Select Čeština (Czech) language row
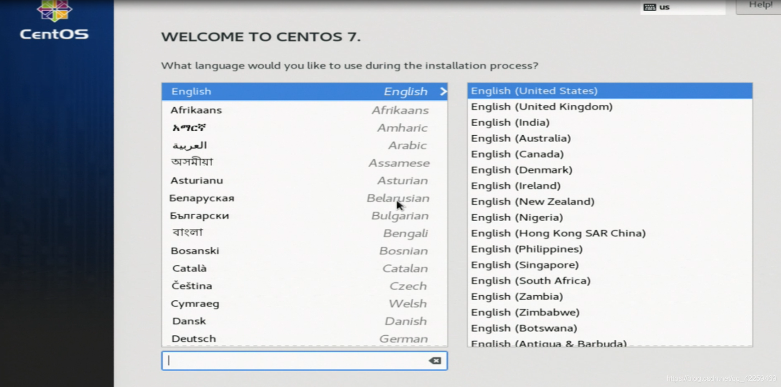 click(305, 285)
